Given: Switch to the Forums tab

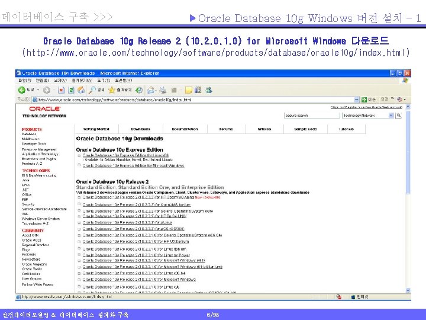Looking at the screenshot, I should click(x=226, y=129).
